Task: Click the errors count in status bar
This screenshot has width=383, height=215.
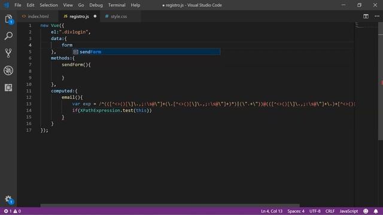Action: tap(8, 211)
